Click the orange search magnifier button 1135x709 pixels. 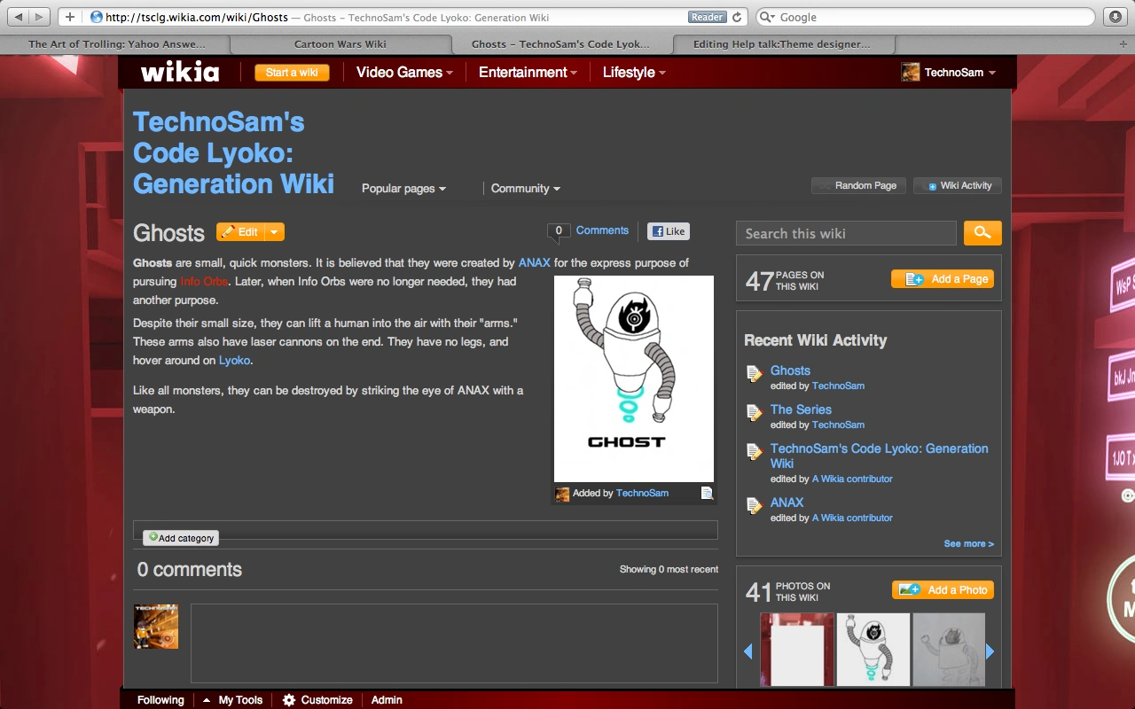[x=982, y=233]
